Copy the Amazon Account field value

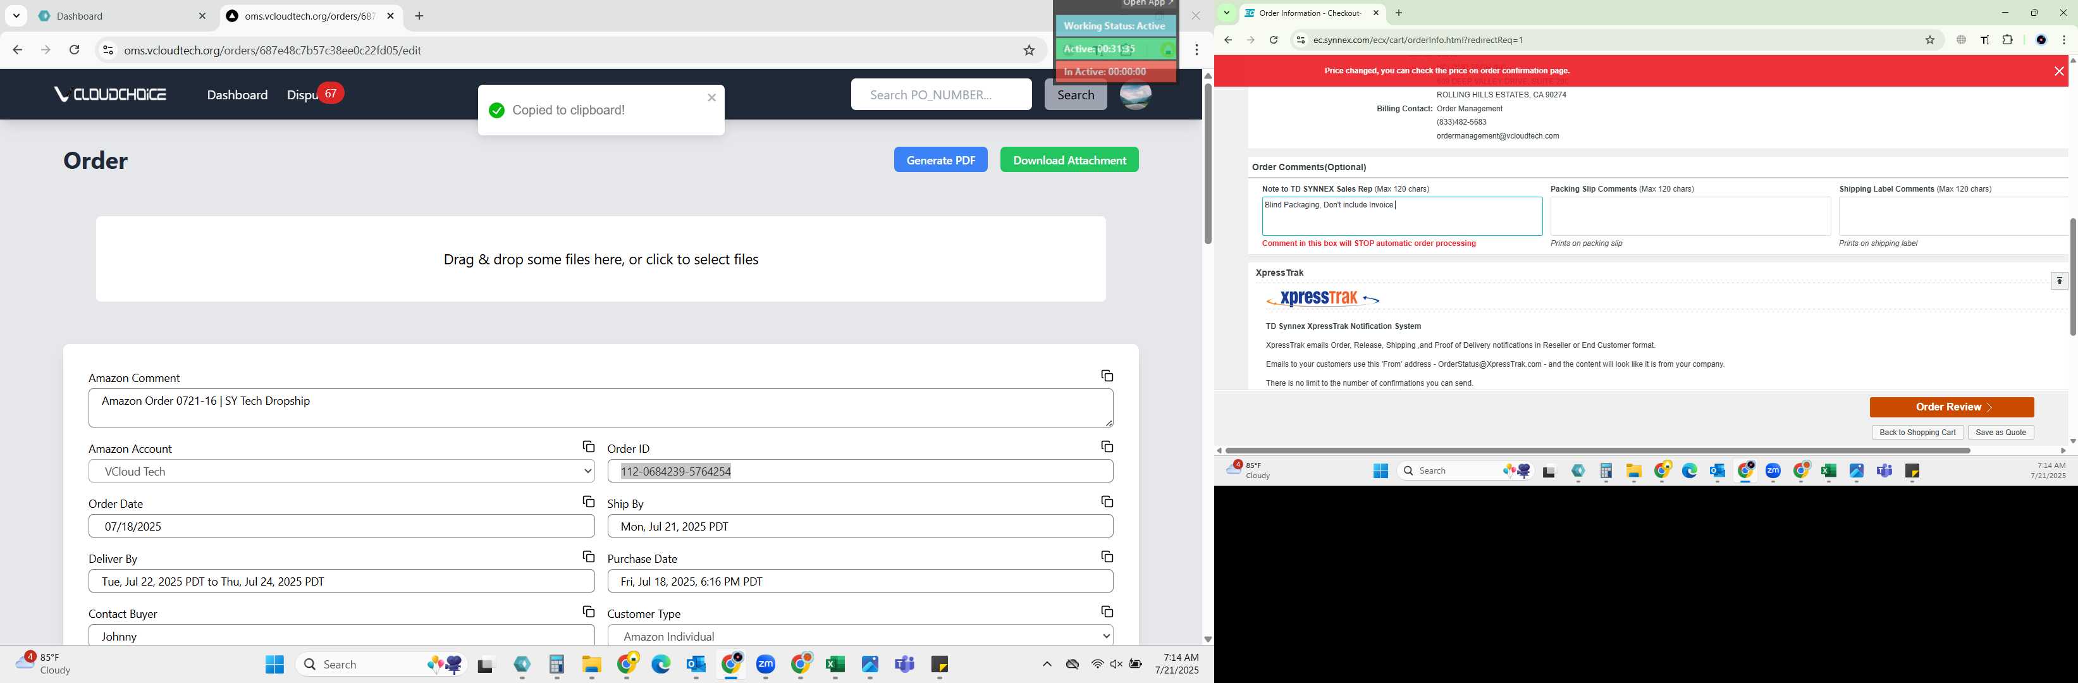(x=588, y=446)
